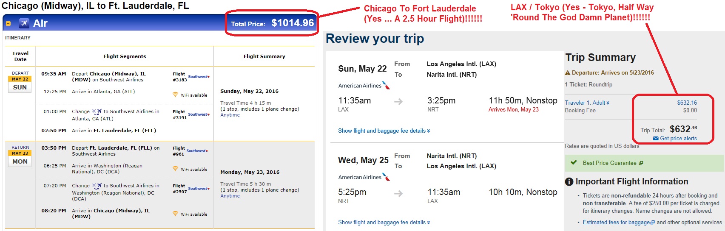Click the American Airlines logo on the May 22 flight
Image resolution: width=725 pixels, height=231 pixels.
click(x=364, y=86)
